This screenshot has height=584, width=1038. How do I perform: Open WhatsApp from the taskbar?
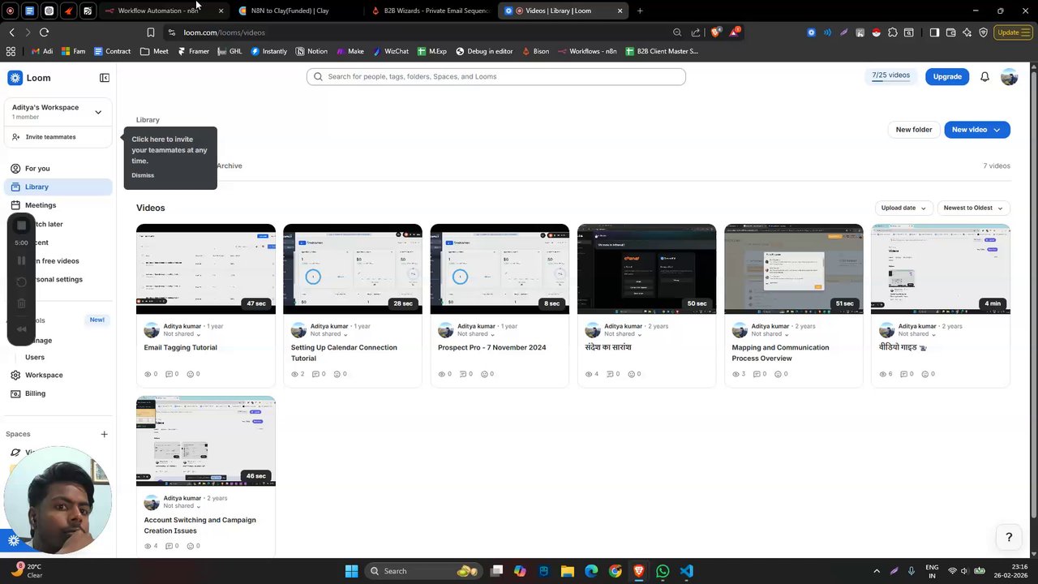click(663, 571)
